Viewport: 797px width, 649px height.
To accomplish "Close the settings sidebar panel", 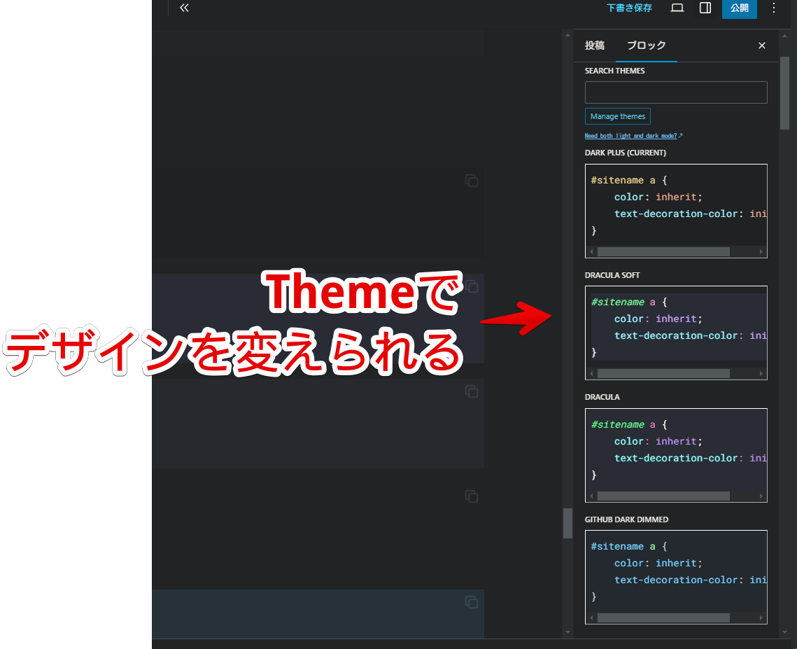I will 761,46.
